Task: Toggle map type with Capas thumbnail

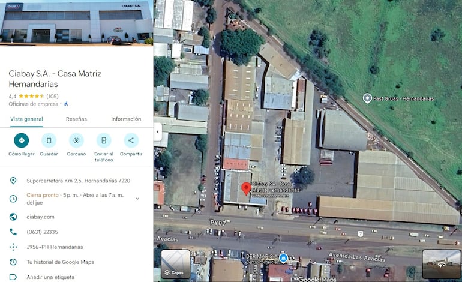Action: point(176,264)
